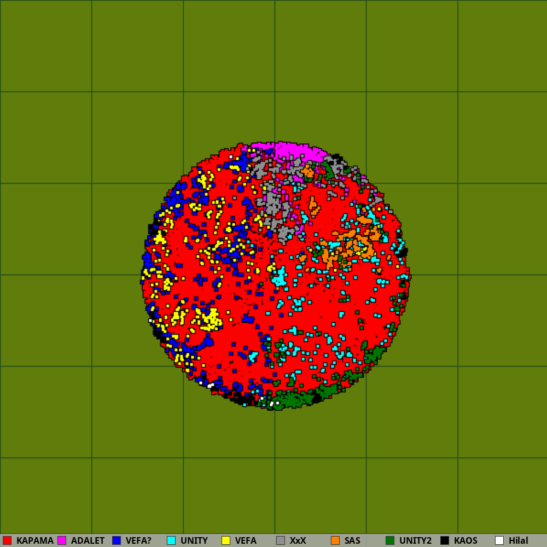Click the dark green UNITY2 swatch
The height and width of the screenshot is (547, 547).
(x=390, y=540)
